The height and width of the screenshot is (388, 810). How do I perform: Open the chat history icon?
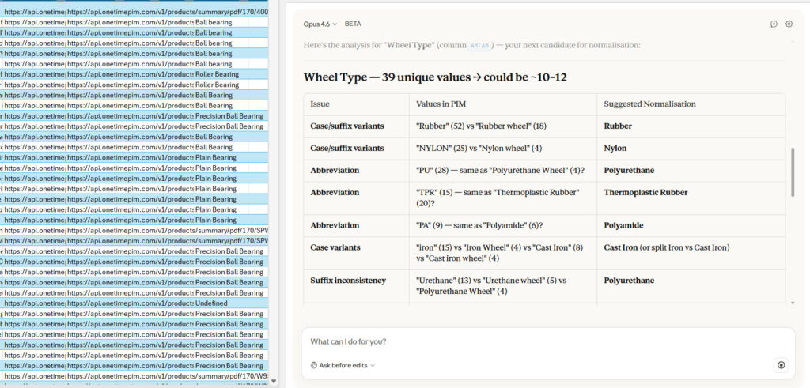coord(774,24)
